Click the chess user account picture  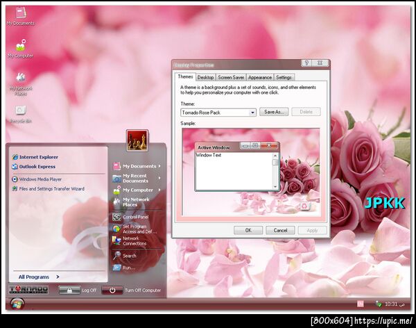137,140
